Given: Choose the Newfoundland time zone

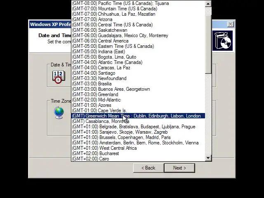Looking at the screenshot, I should [138, 78].
